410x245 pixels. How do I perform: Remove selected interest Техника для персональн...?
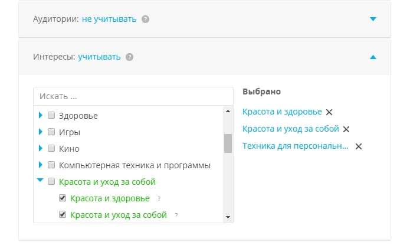[x=358, y=146]
